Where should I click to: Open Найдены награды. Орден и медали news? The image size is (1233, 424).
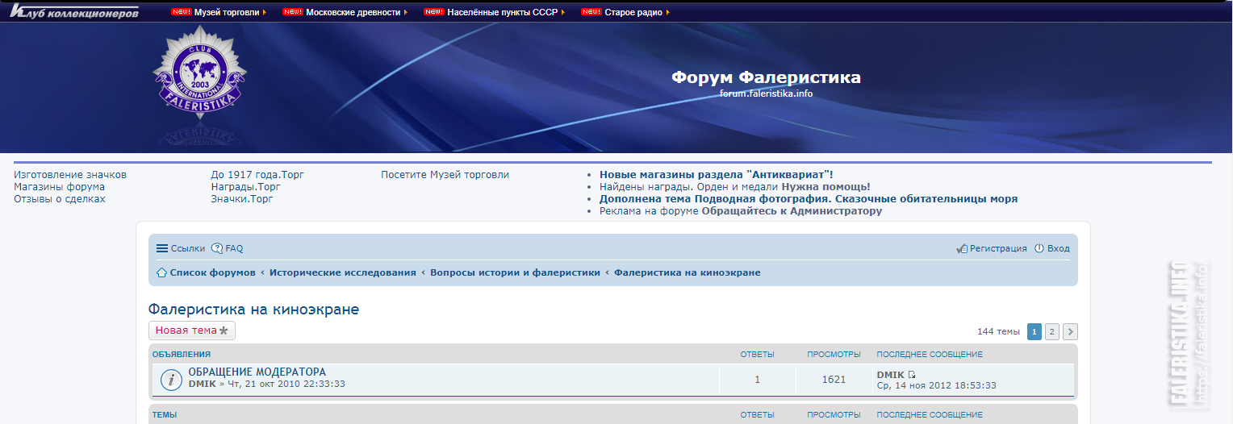(x=735, y=186)
